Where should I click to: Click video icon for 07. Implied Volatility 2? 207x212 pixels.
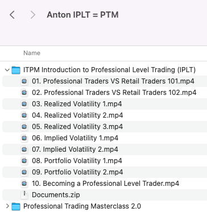pos(24,149)
